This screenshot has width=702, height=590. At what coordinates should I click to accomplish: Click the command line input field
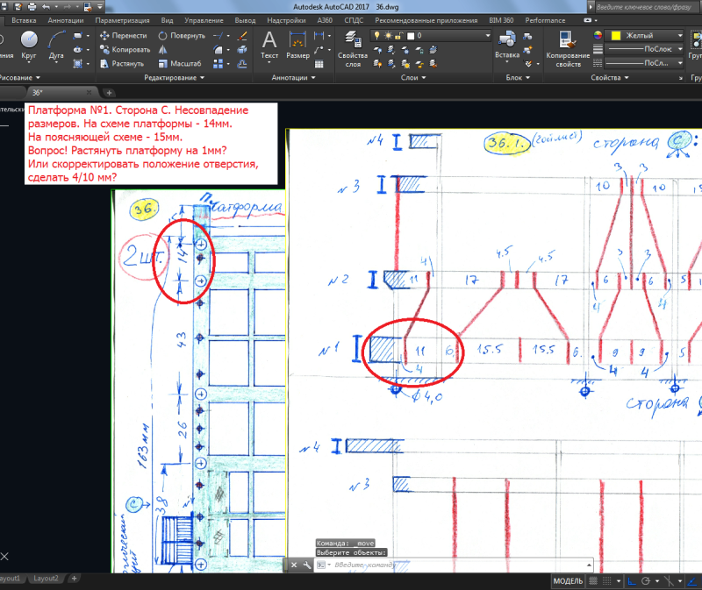pos(439,565)
